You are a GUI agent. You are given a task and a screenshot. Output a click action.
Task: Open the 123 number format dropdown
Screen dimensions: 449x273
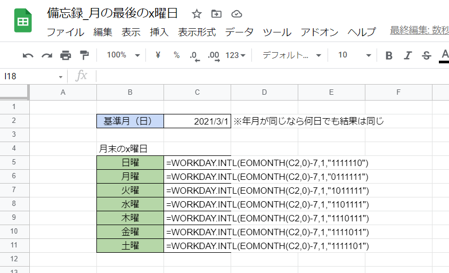235,55
